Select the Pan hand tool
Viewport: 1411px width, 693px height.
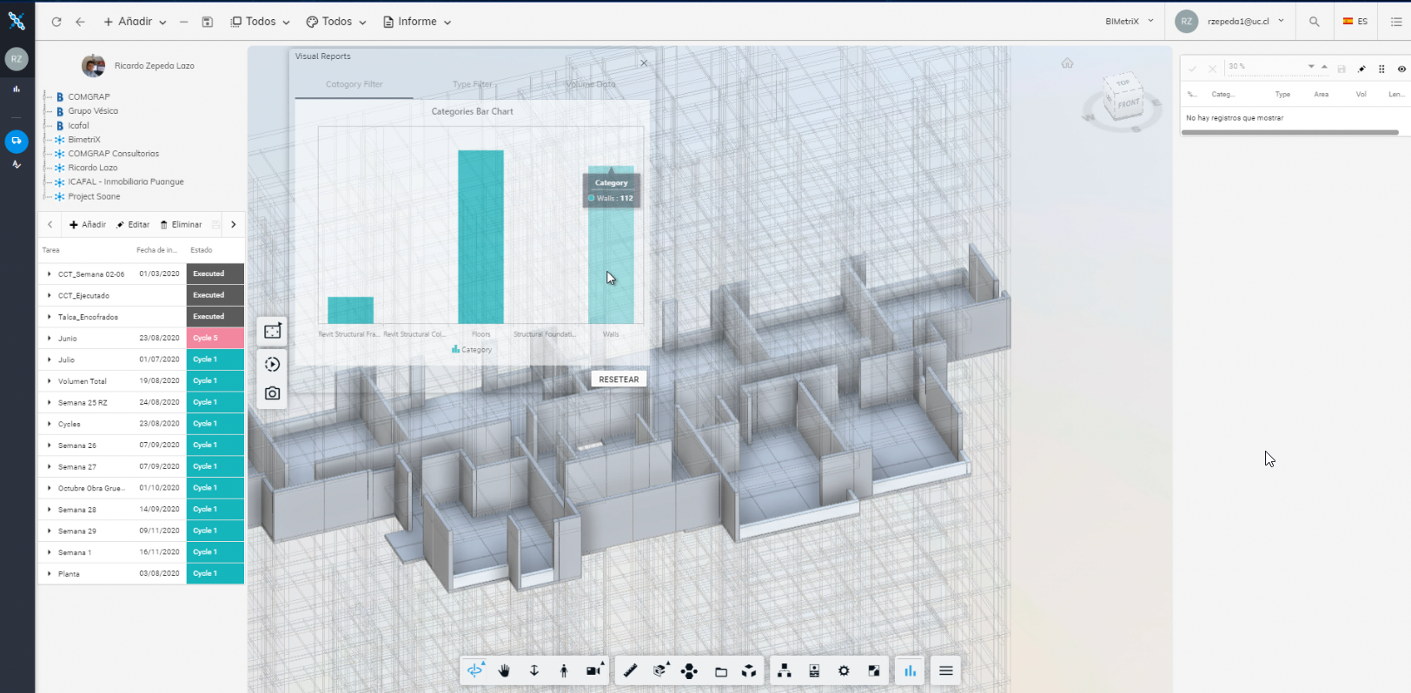(504, 670)
